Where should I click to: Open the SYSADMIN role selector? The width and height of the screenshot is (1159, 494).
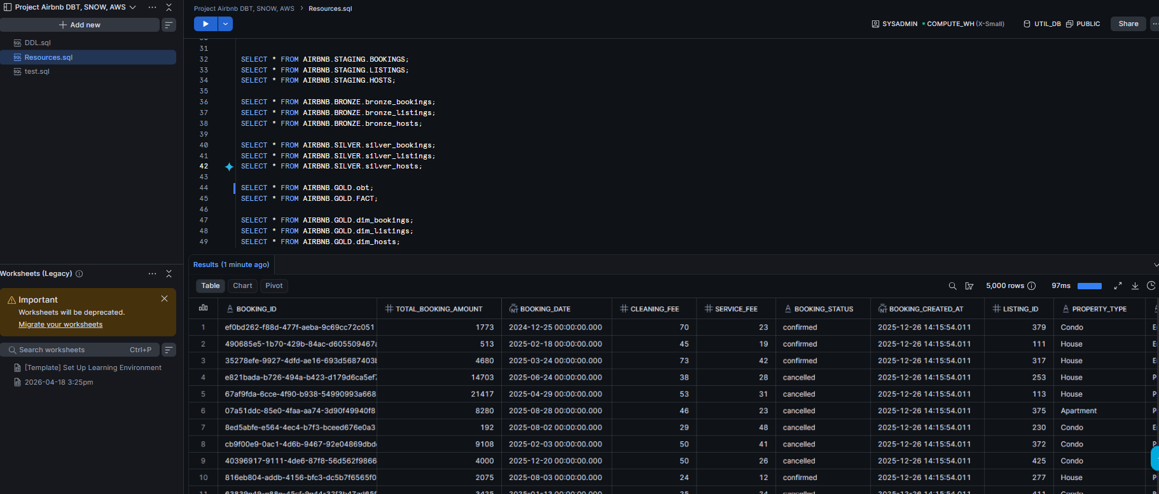[x=894, y=24]
